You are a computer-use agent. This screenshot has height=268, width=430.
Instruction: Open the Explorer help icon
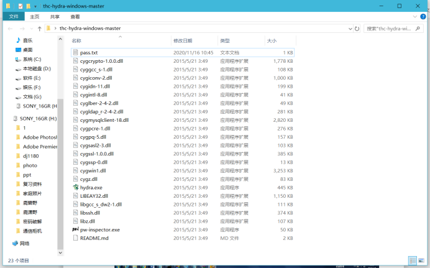point(423,17)
